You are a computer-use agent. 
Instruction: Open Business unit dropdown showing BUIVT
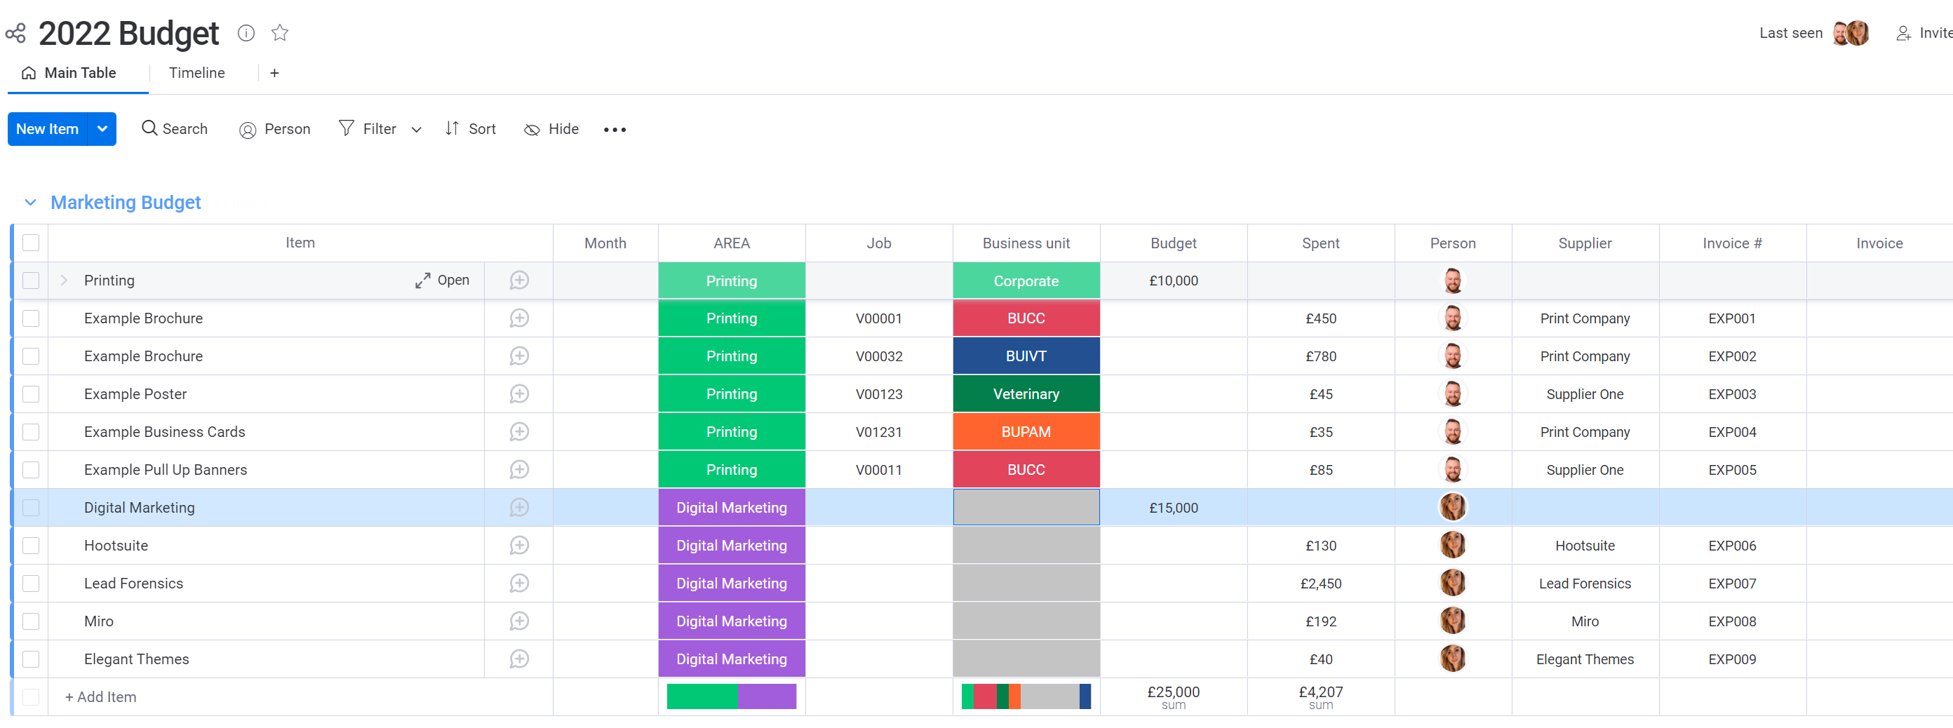(1026, 356)
